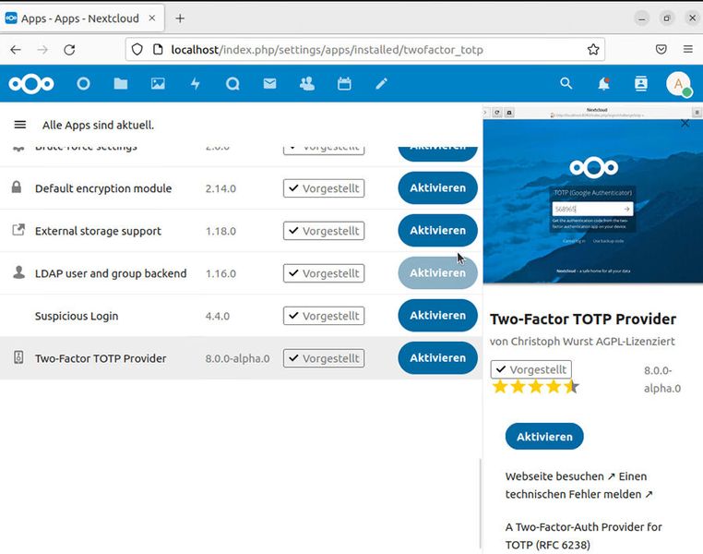Click the External storage support share icon
The height and width of the screenshot is (554, 703).
click(18, 230)
